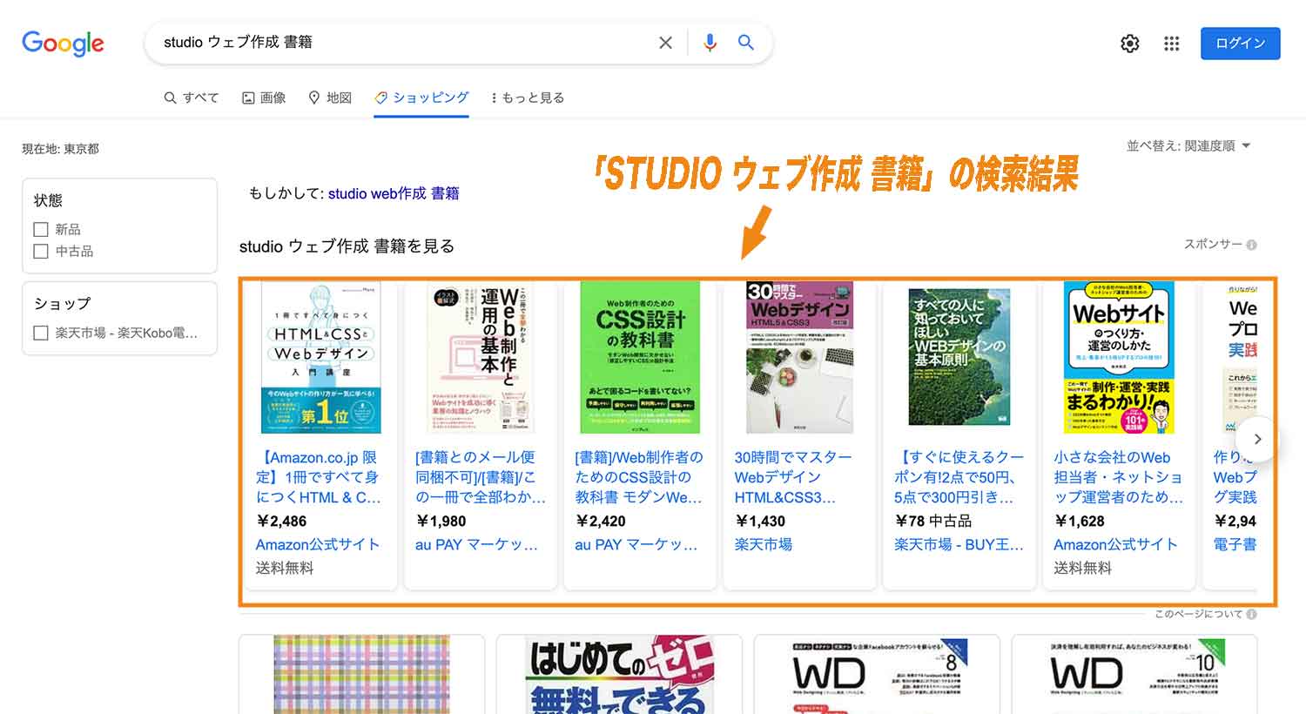The height and width of the screenshot is (714, 1306).
Task: Open Webサイトのつくり方 yellow book cover
Action: [1119, 357]
